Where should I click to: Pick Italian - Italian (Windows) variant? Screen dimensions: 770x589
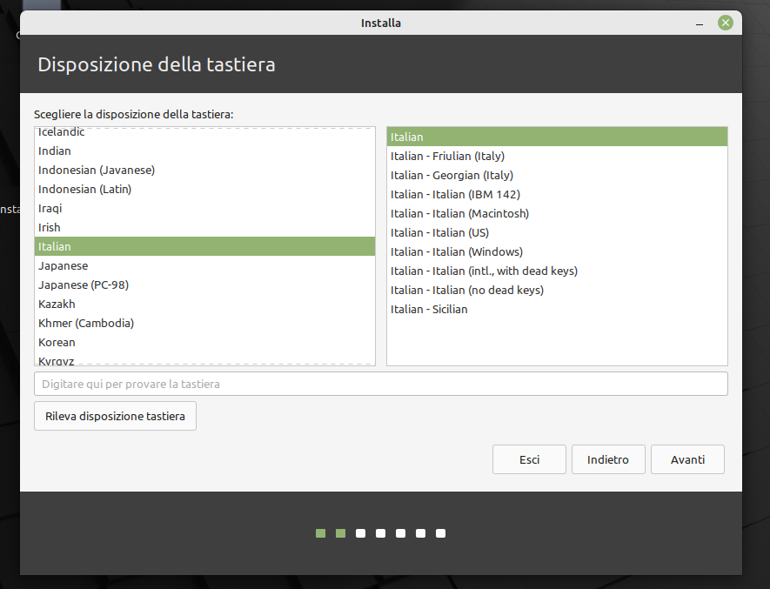pyautogui.click(x=557, y=252)
